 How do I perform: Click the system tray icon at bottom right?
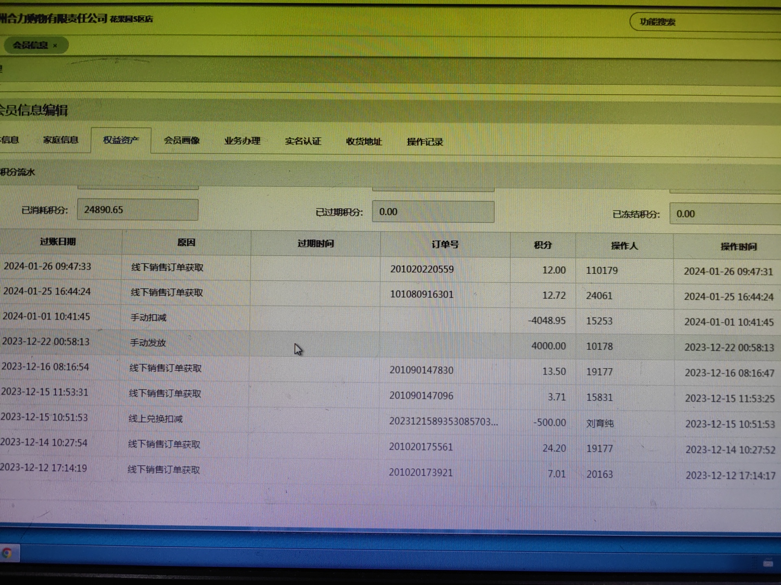click(768, 563)
